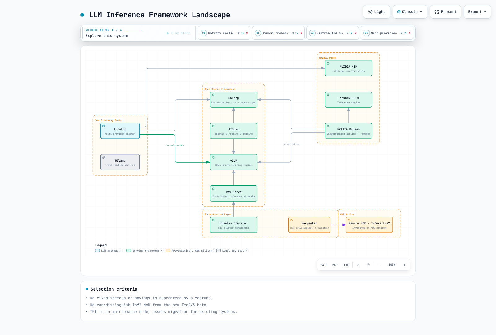This screenshot has width=496, height=335.
Task: Toggle LLM gateway legend filter
Action: [x=109, y=251]
